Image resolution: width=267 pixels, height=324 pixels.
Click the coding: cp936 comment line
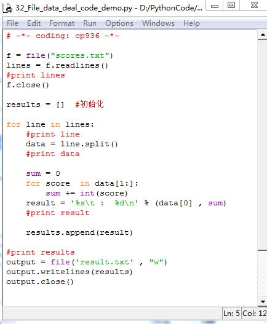[x=63, y=36]
